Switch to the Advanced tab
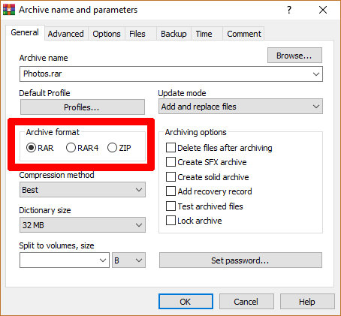Viewport: 341px width, 316px height. click(x=66, y=34)
